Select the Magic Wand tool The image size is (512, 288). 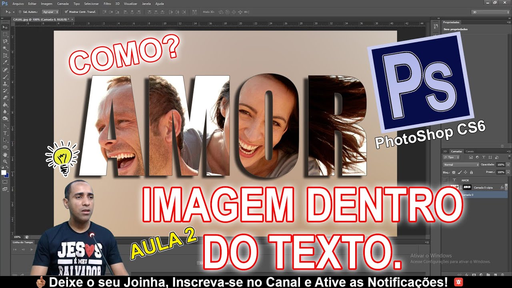click(x=5, y=48)
